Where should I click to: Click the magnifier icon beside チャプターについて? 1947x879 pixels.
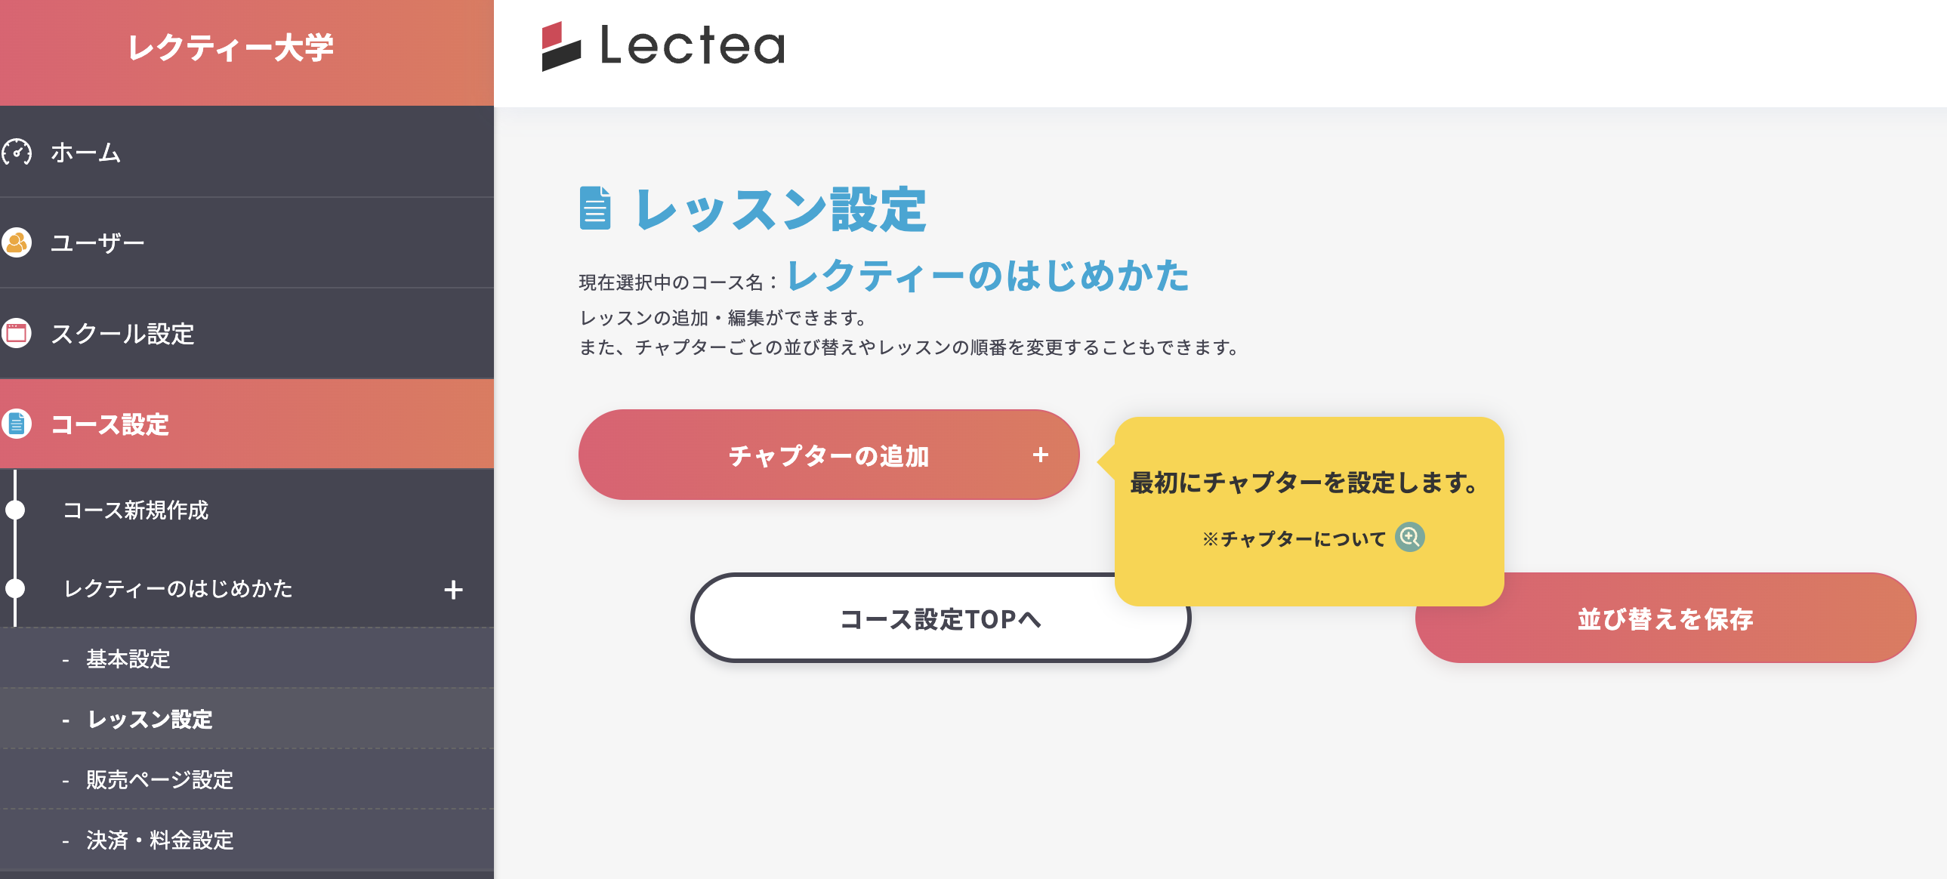point(1409,538)
